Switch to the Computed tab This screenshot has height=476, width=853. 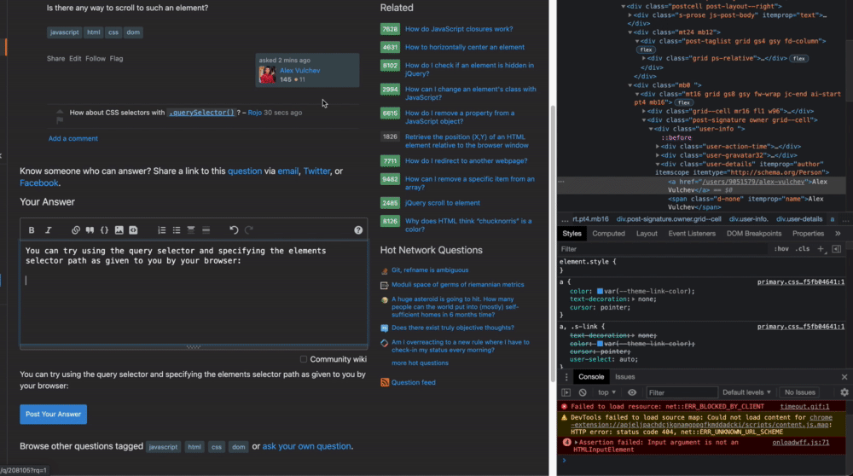click(608, 234)
